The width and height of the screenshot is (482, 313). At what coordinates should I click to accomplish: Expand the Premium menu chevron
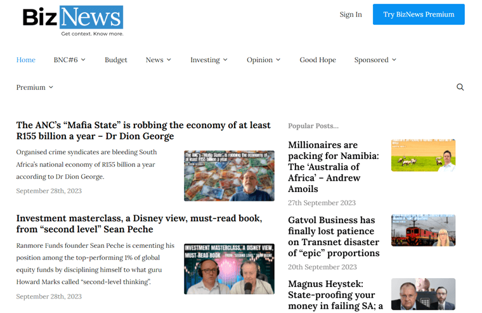point(51,87)
